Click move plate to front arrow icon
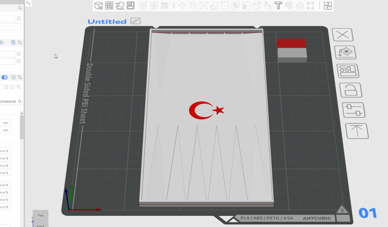The height and width of the screenshot is (227, 388). (357, 131)
